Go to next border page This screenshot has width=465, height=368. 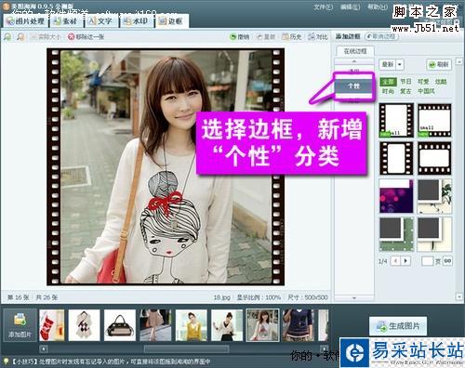pyautogui.click(x=405, y=261)
